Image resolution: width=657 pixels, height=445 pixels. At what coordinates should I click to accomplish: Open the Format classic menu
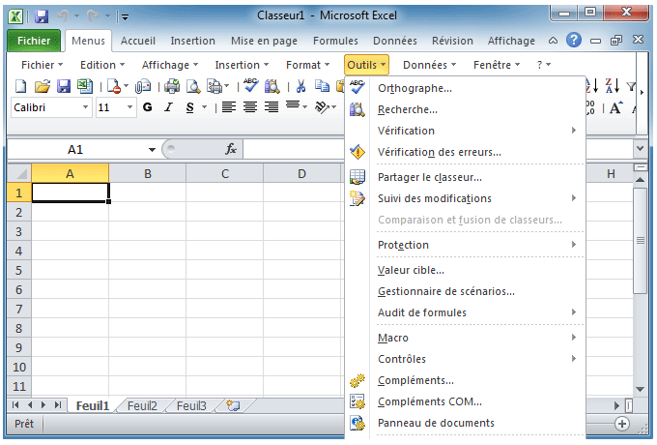[x=307, y=65]
